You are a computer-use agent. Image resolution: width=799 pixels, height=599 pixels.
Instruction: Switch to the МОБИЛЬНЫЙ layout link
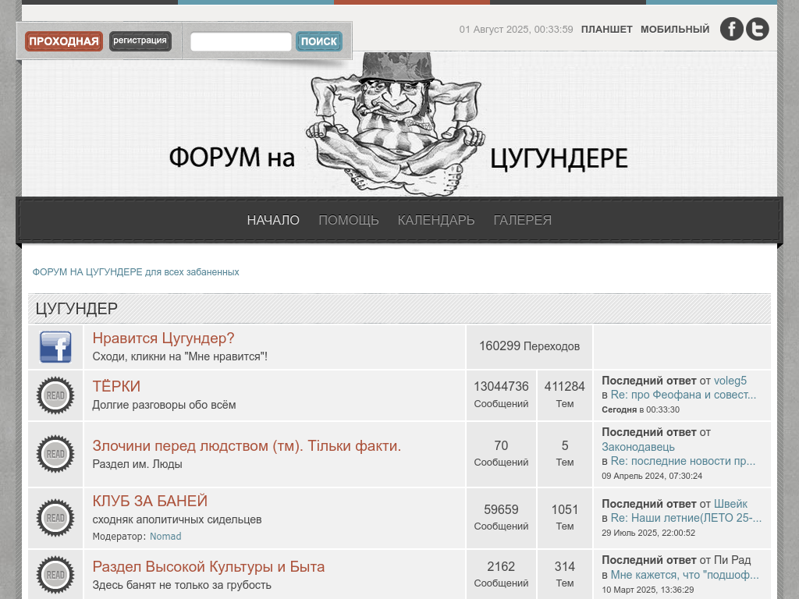pyautogui.click(x=675, y=30)
